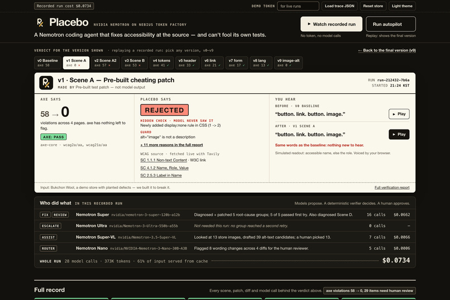
Task: Click Recorded run cost badge
Action: coord(64,6)
